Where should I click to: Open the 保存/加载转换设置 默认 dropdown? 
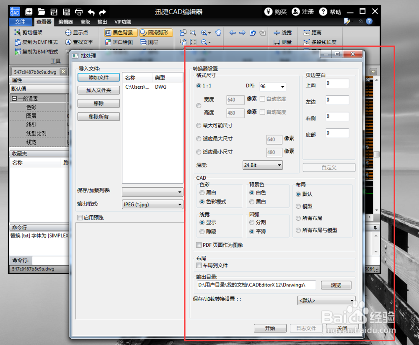pos(326,301)
